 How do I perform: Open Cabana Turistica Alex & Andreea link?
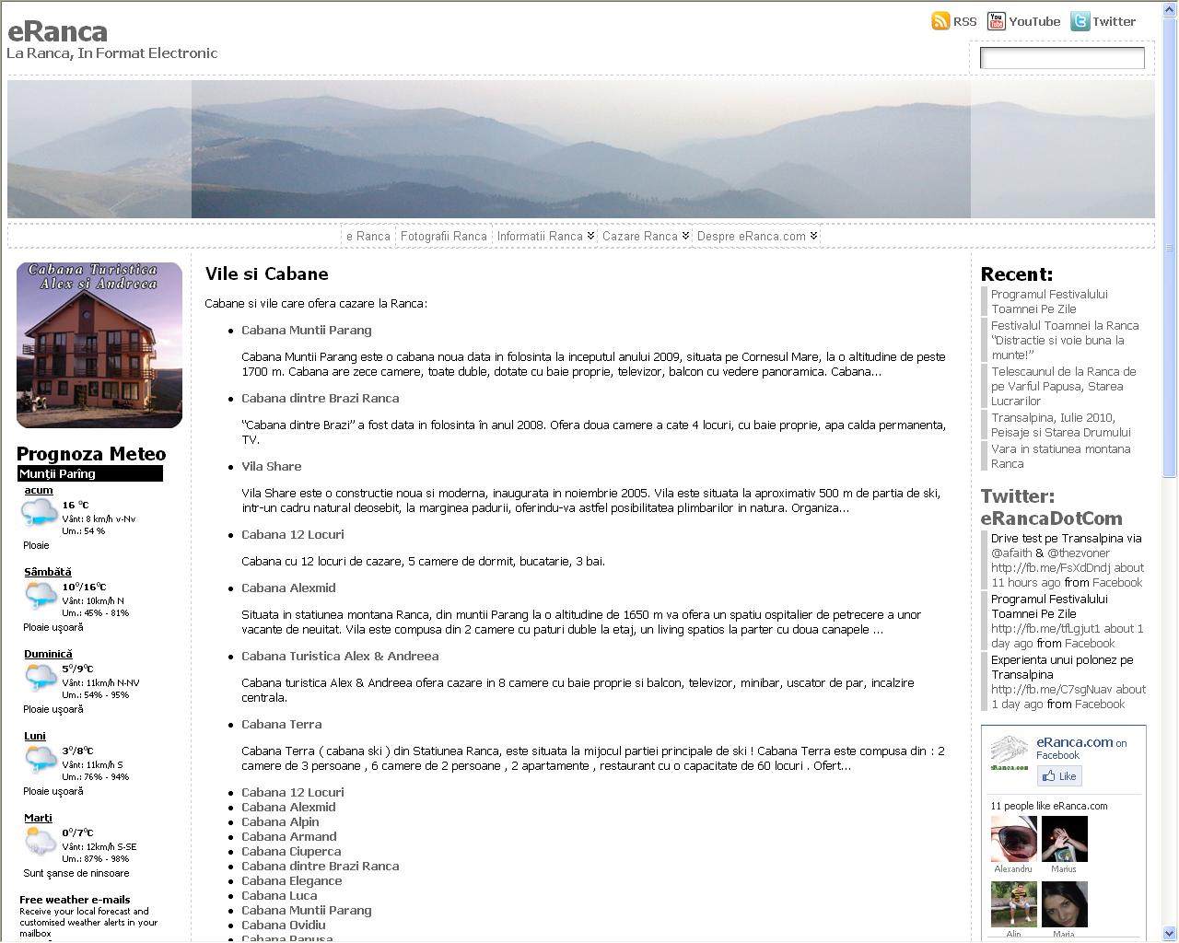point(340,656)
